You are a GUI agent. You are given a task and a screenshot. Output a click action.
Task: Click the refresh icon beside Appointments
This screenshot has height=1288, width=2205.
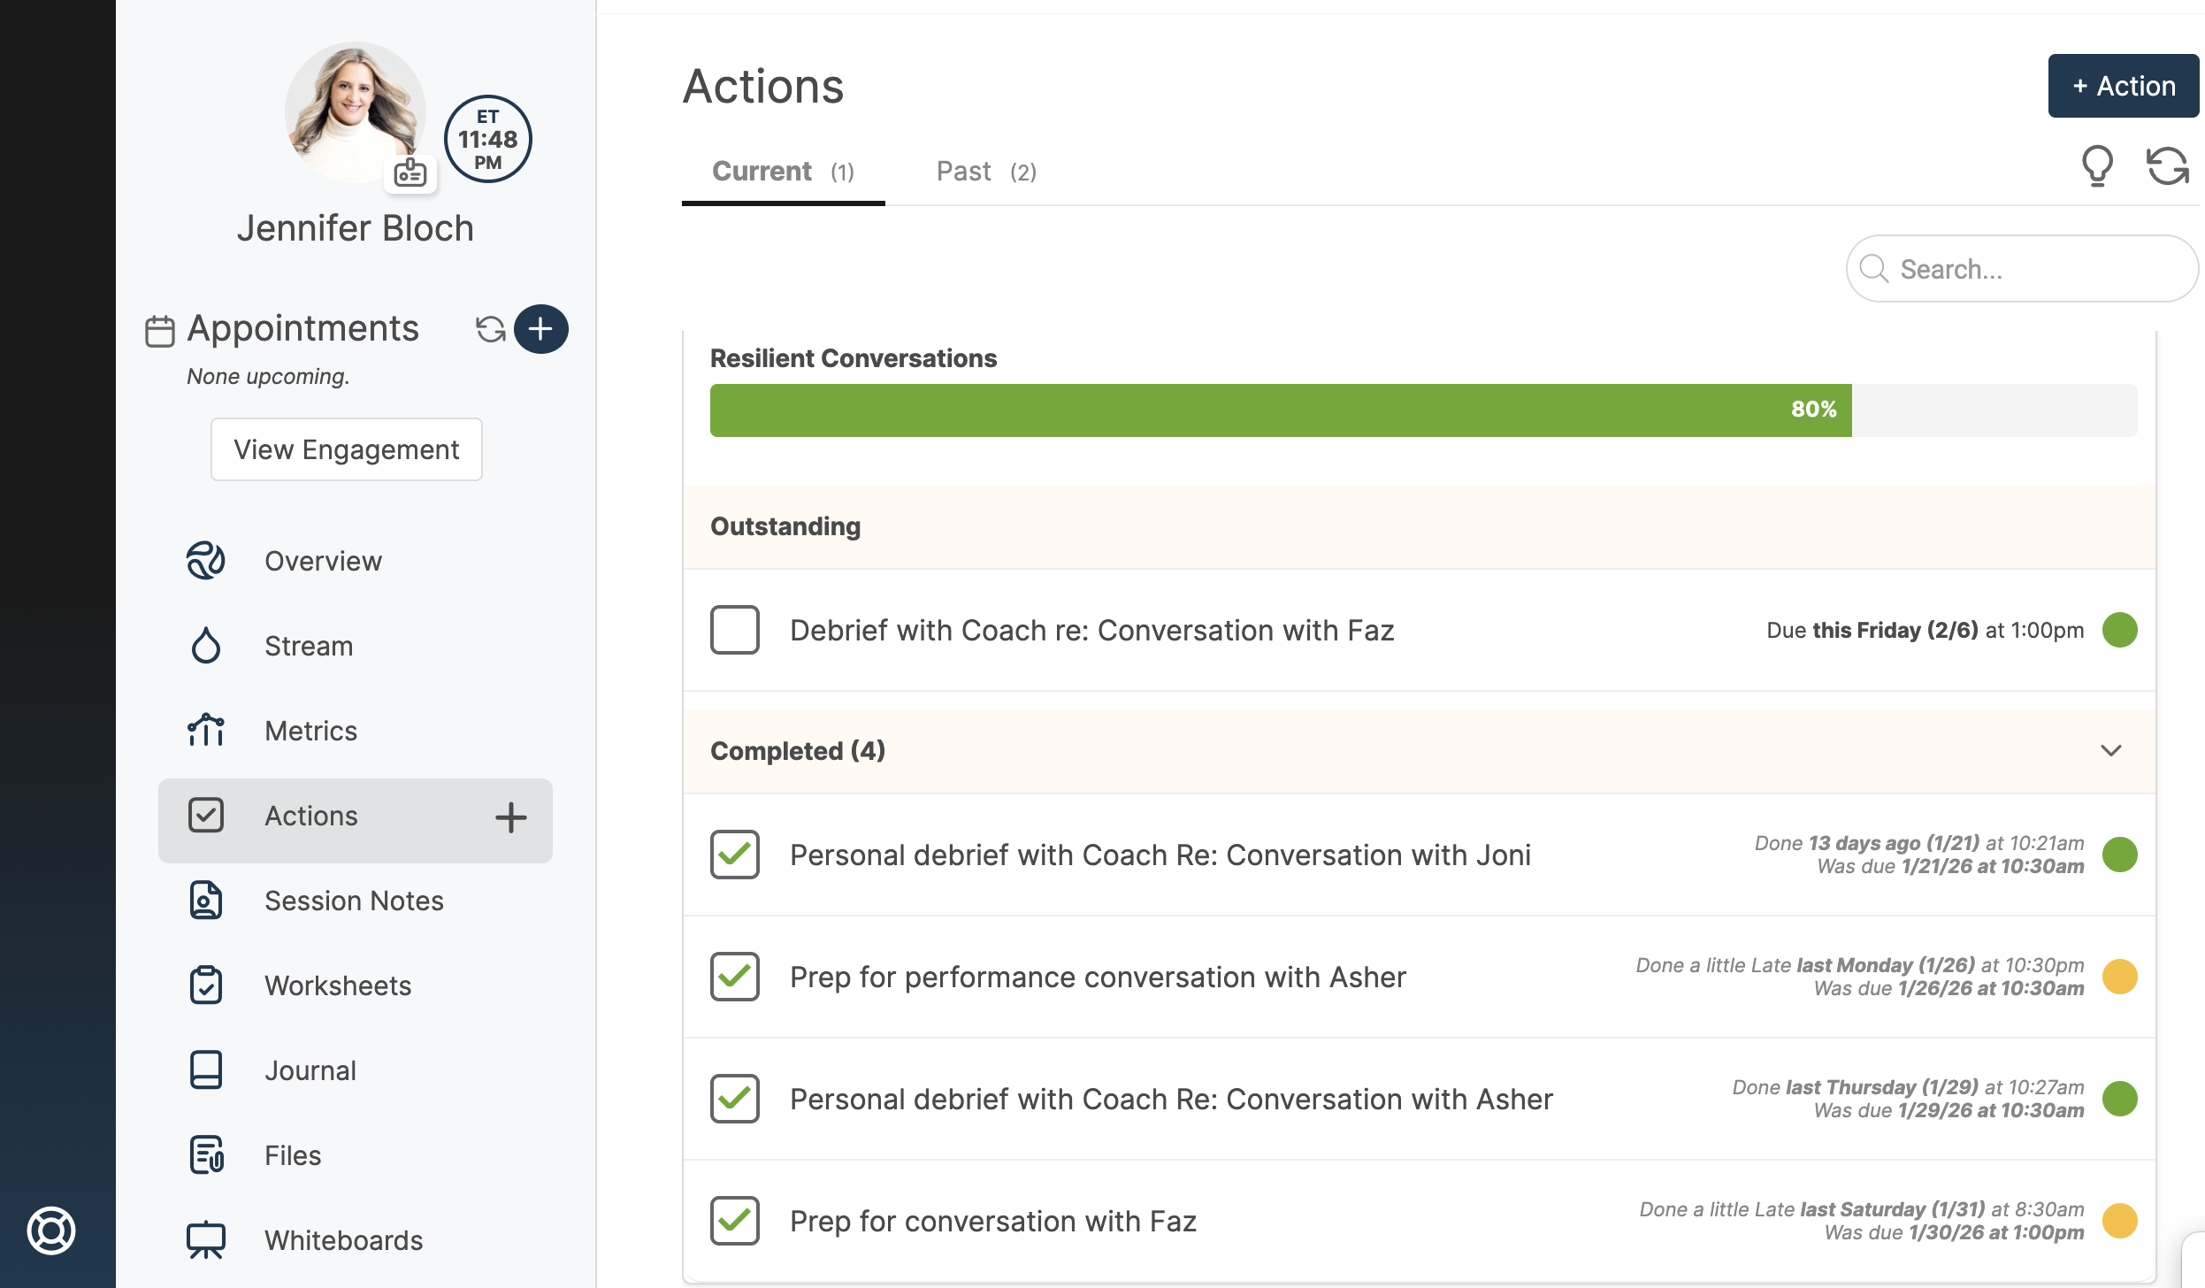(x=490, y=329)
